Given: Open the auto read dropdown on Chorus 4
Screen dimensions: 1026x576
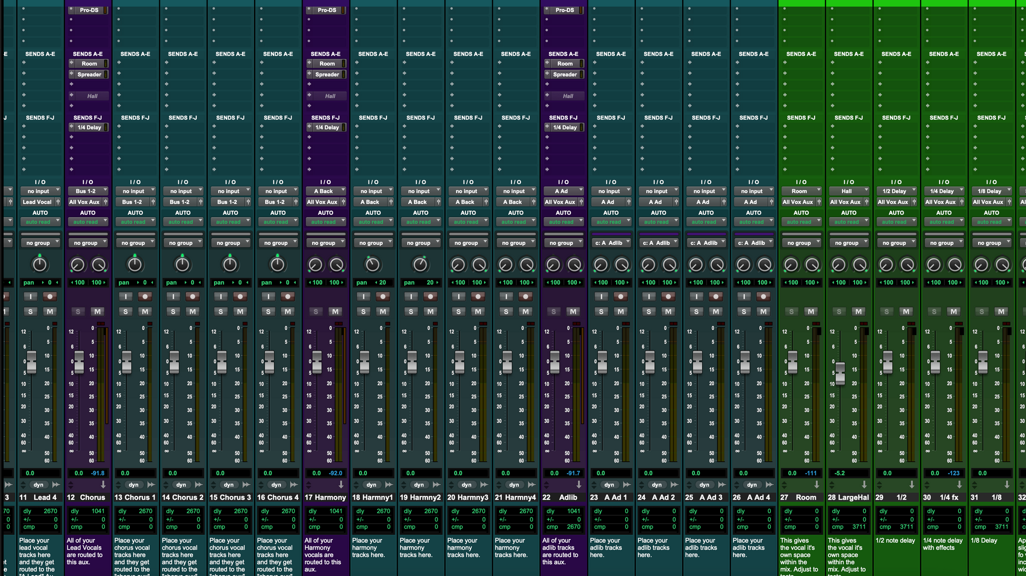Looking at the screenshot, I should [278, 222].
